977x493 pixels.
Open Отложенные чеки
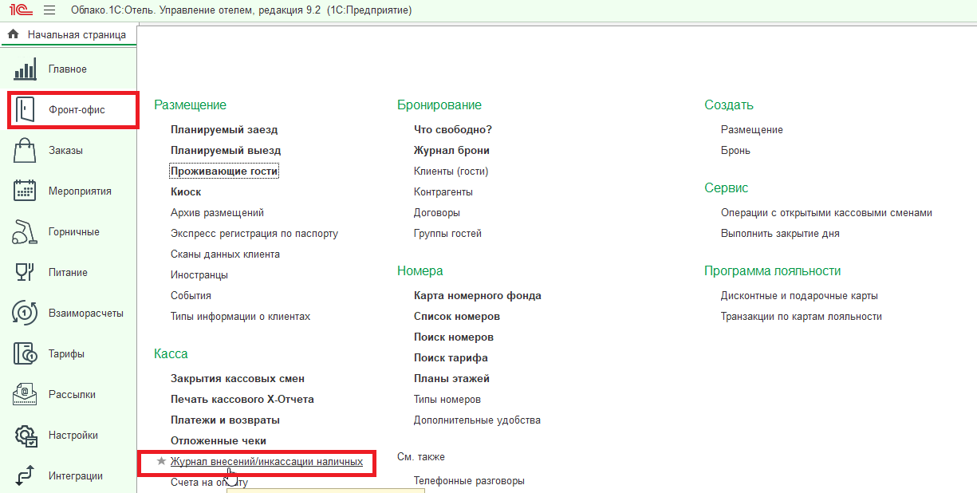click(219, 440)
